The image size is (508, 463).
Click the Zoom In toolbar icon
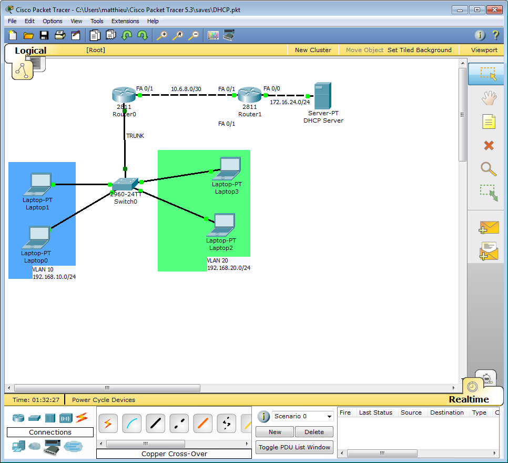[x=162, y=35]
